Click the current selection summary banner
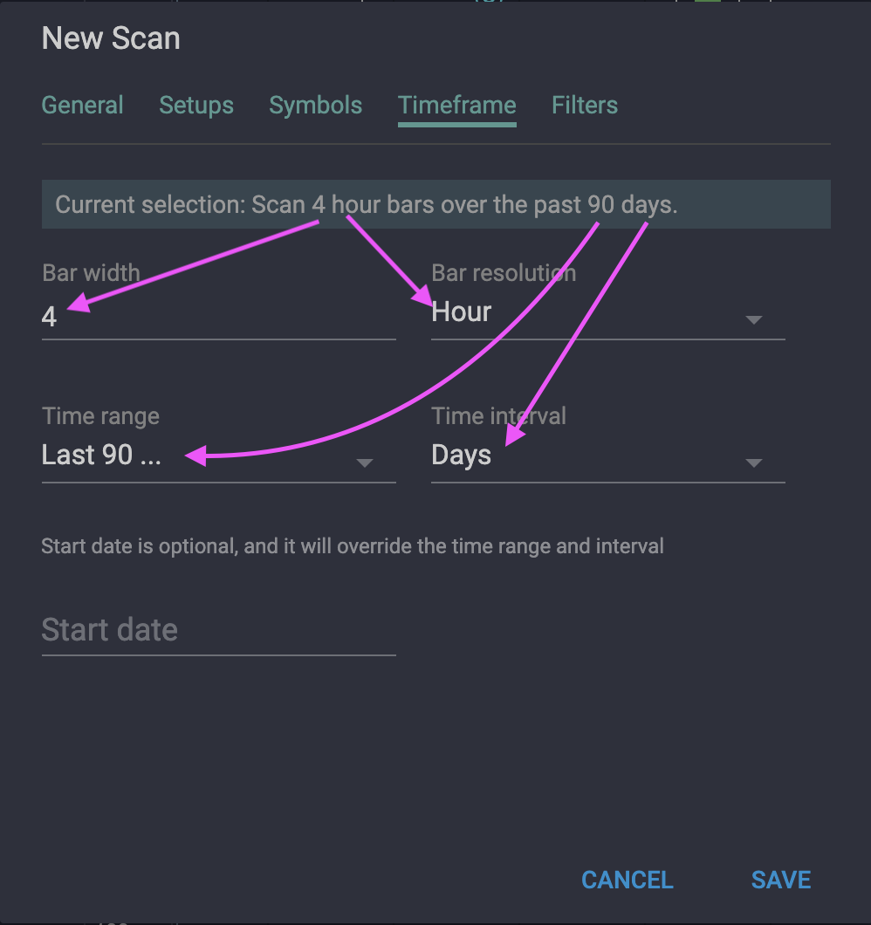Screen dimensions: 871x925 (x=436, y=204)
